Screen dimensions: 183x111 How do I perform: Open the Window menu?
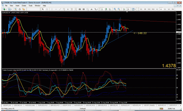tap(37, 6)
